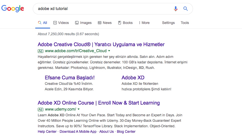Click the Books tab book icon

click(120, 23)
